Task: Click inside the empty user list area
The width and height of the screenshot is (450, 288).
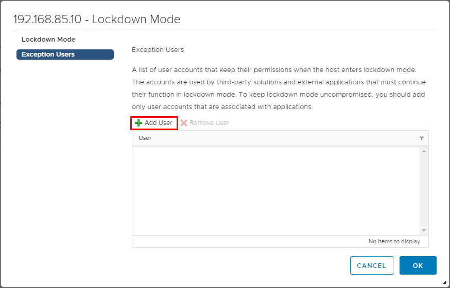Action: [276, 190]
